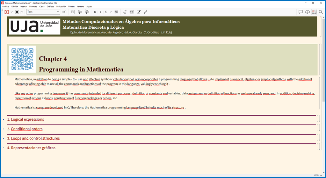This screenshot has width=326, height=178.
Task: Open the Gráficos menu
Action: coord(50,7)
